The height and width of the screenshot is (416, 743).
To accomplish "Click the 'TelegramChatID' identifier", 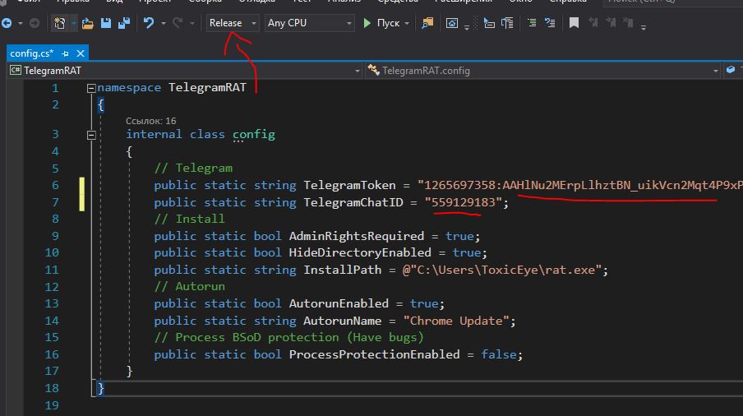I will tap(353, 202).
